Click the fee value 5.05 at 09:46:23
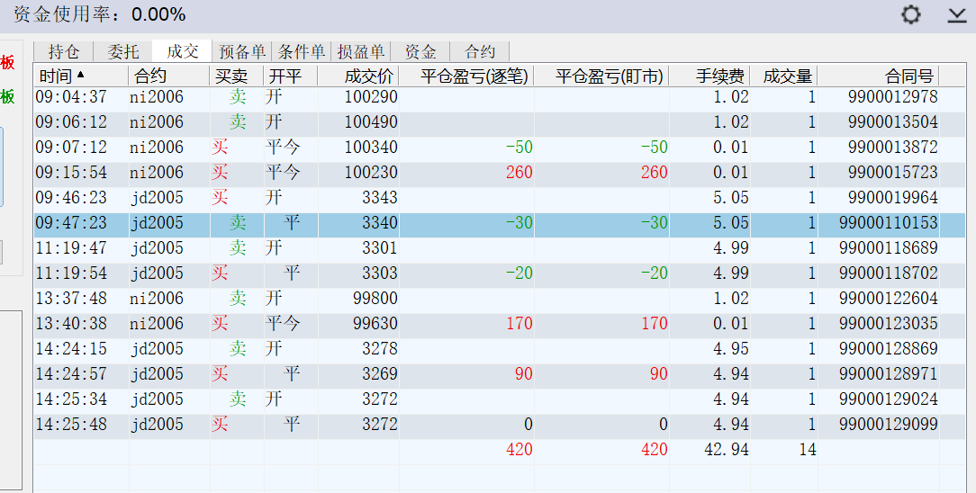Image resolution: width=976 pixels, height=493 pixels. (731, 198)
